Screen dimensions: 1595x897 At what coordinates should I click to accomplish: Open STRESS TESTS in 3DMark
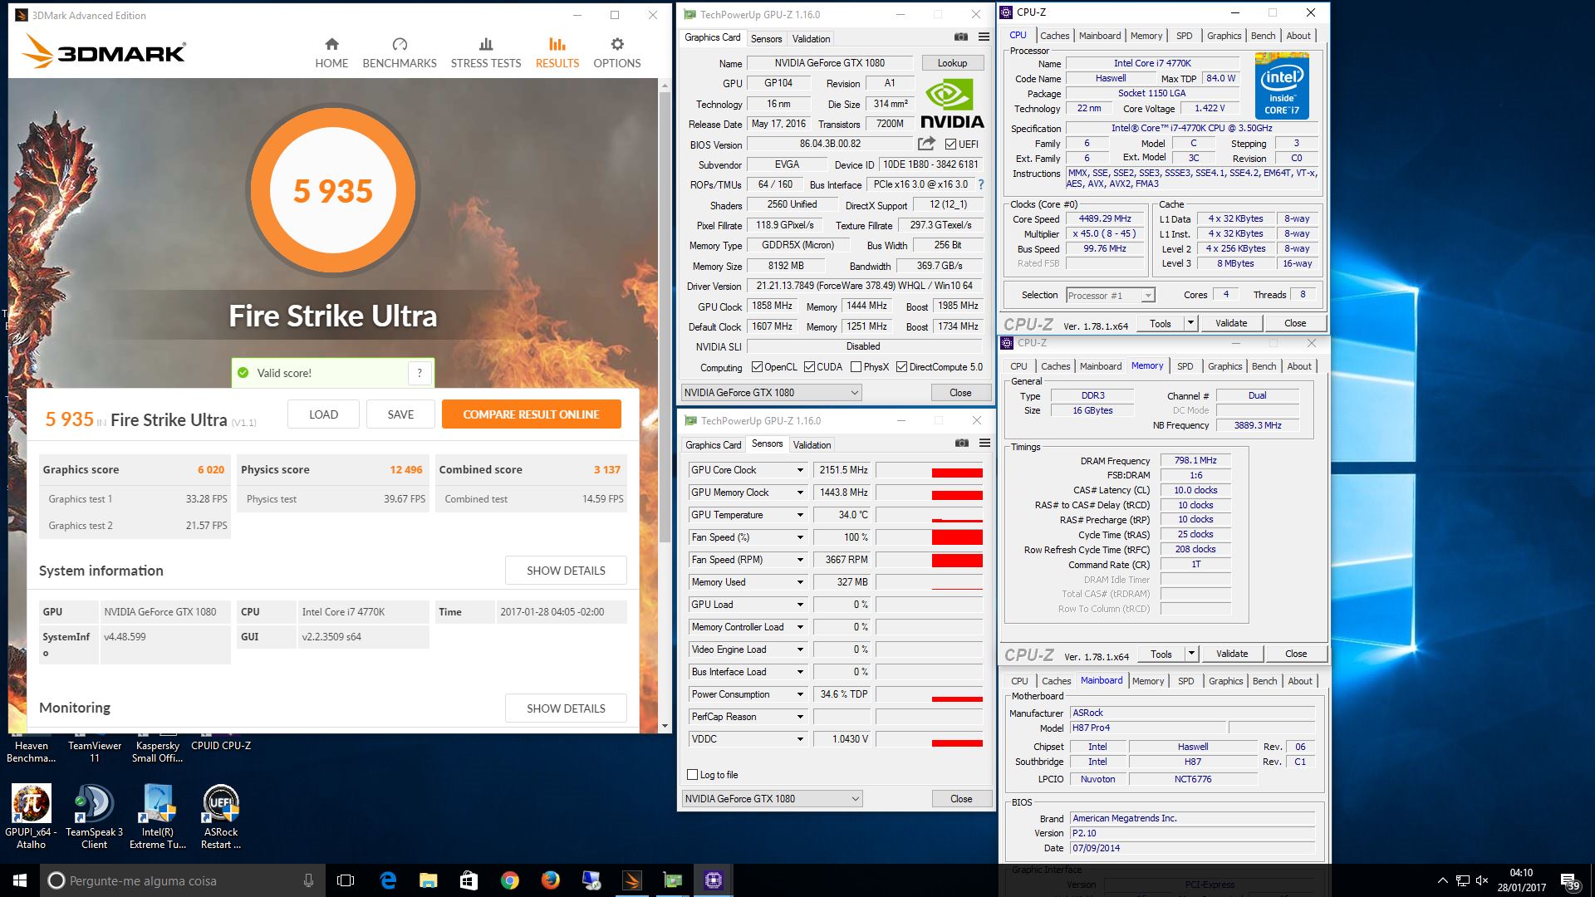[x=486, y=53]
